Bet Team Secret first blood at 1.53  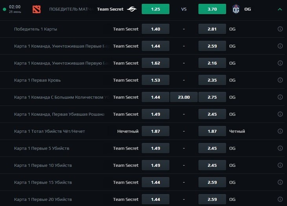[x=156, y=80]
